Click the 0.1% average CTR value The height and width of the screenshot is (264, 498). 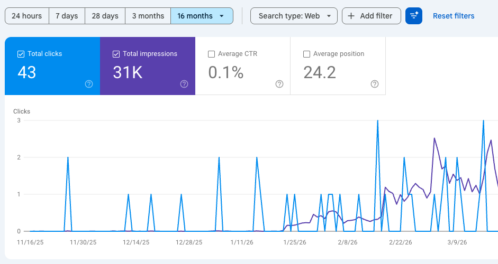pos(226,72)
